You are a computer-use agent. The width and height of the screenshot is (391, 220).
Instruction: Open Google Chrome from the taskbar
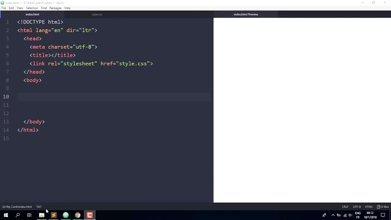[78, 215]
